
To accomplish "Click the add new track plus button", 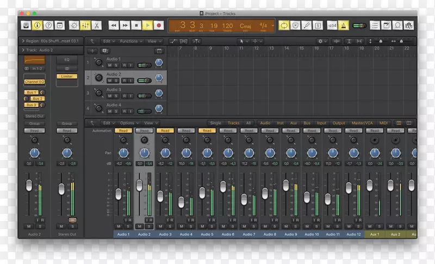I will (92, 51).
